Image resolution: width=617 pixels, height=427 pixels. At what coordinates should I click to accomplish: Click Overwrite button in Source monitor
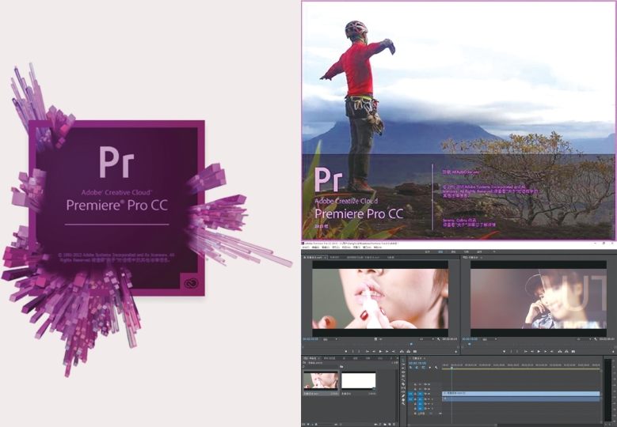point(409,352)
